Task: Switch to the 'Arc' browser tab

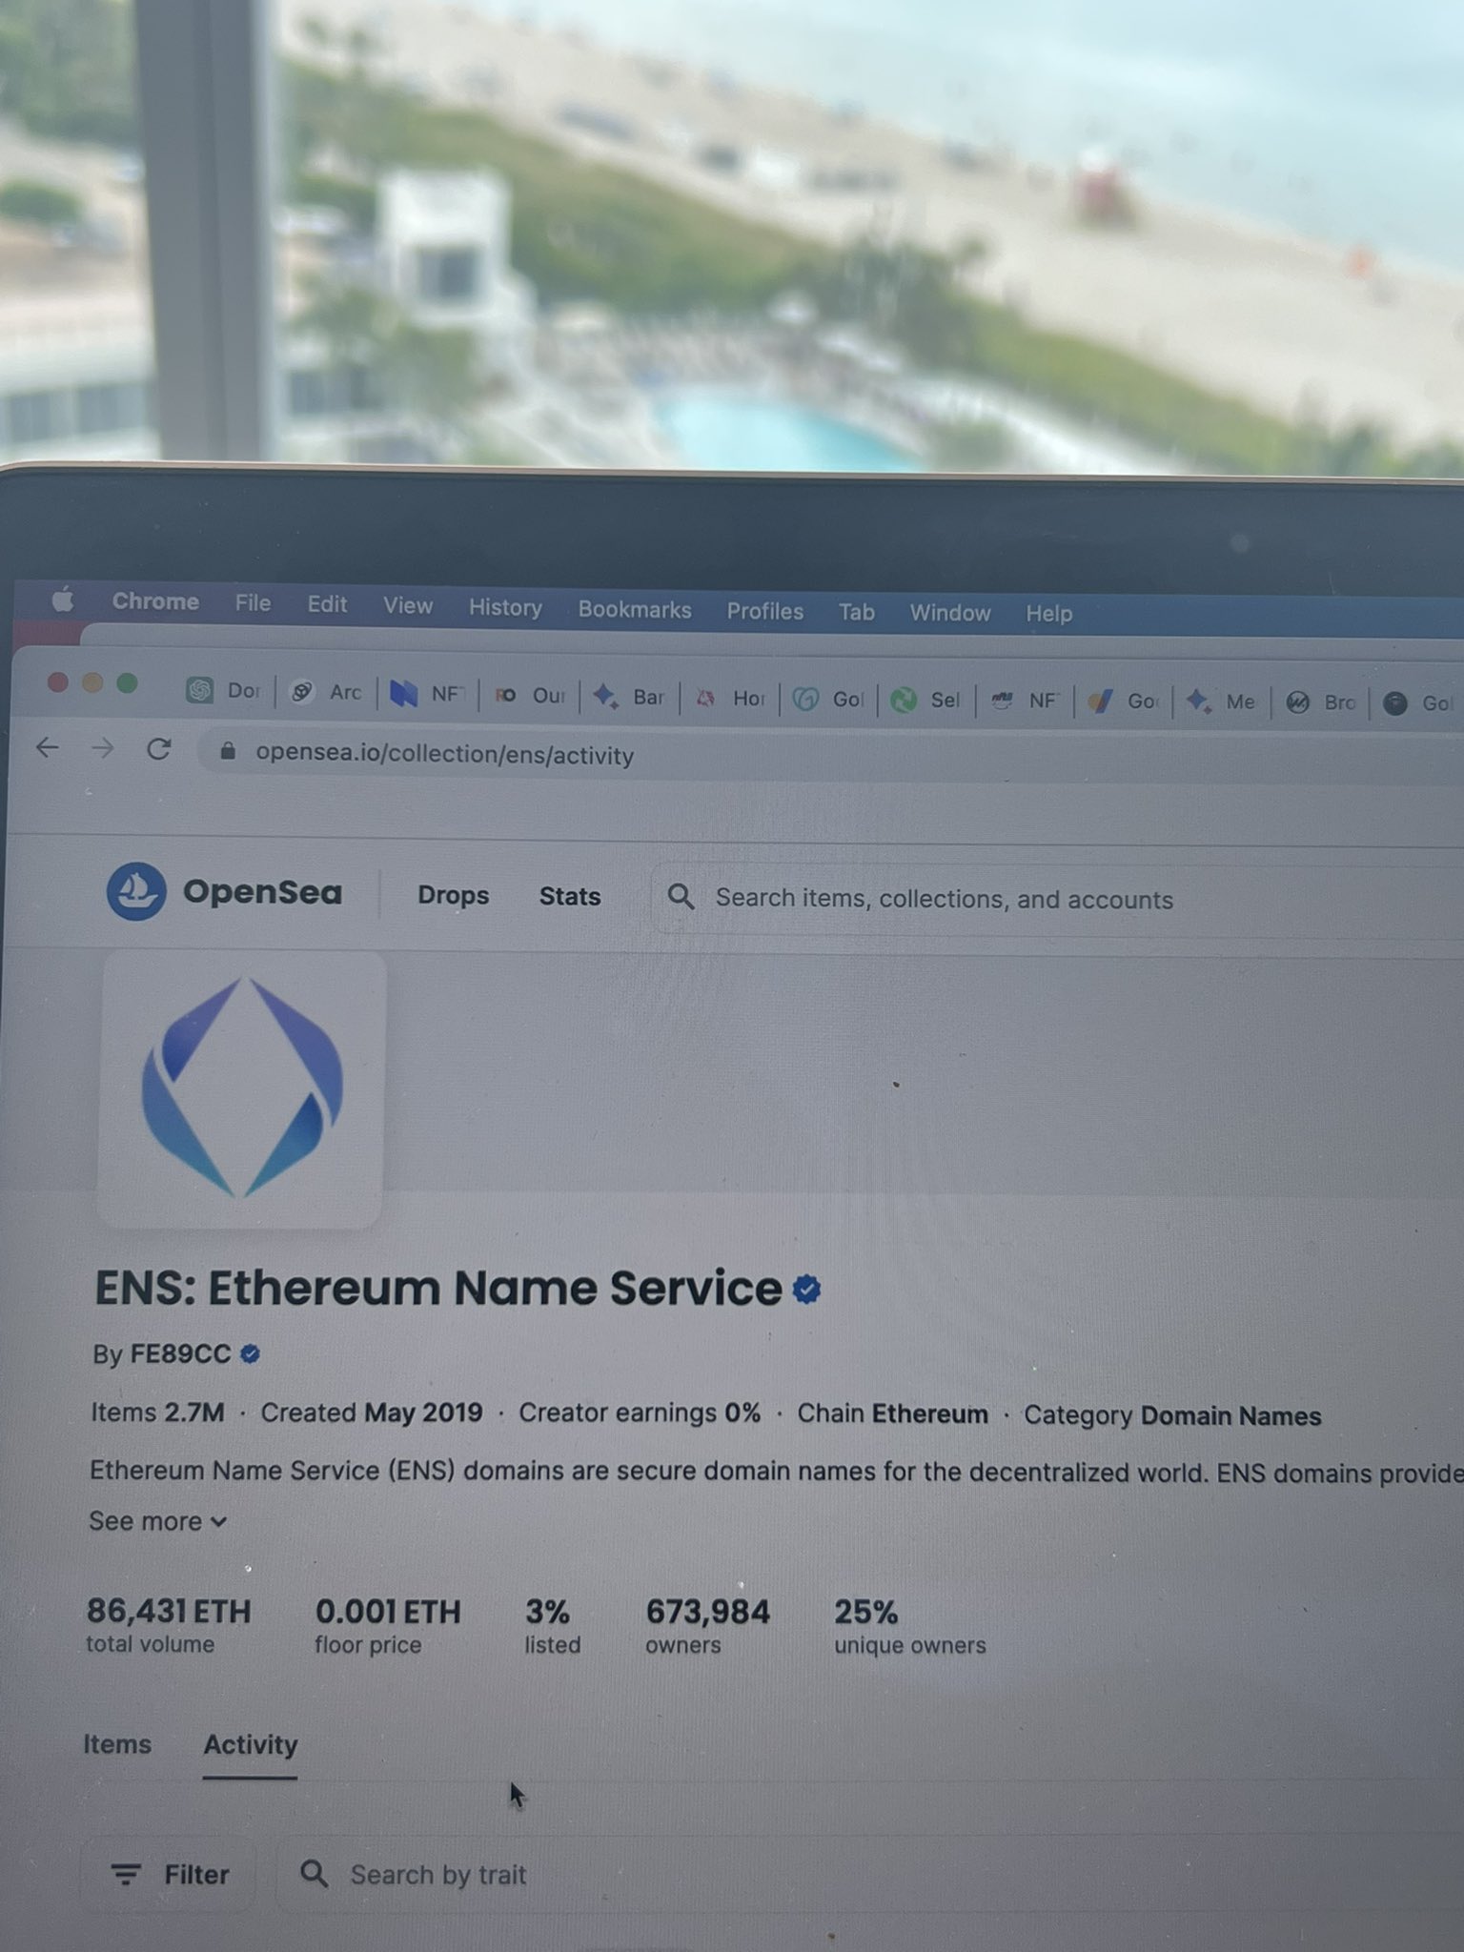Action: click(326, 692)
